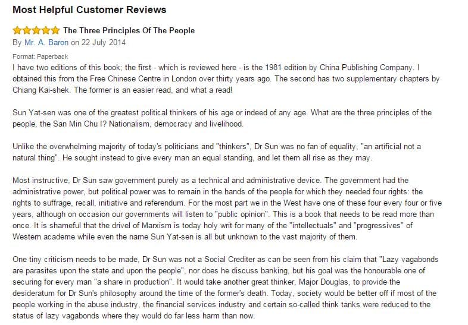Open reviewer Mr. A. Baron's profile

point(46,43)
